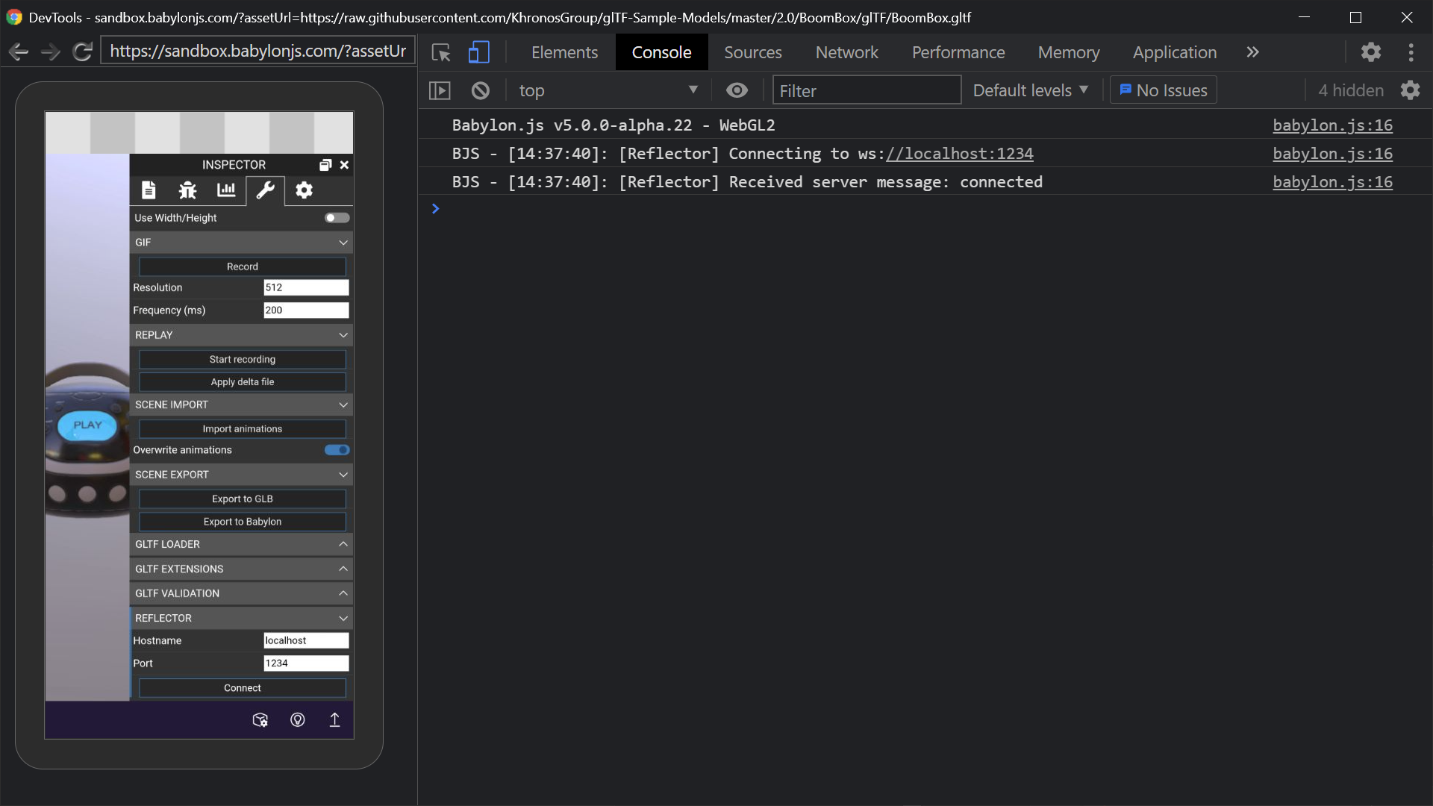Create a live expression with eye icon

(737, 90)
